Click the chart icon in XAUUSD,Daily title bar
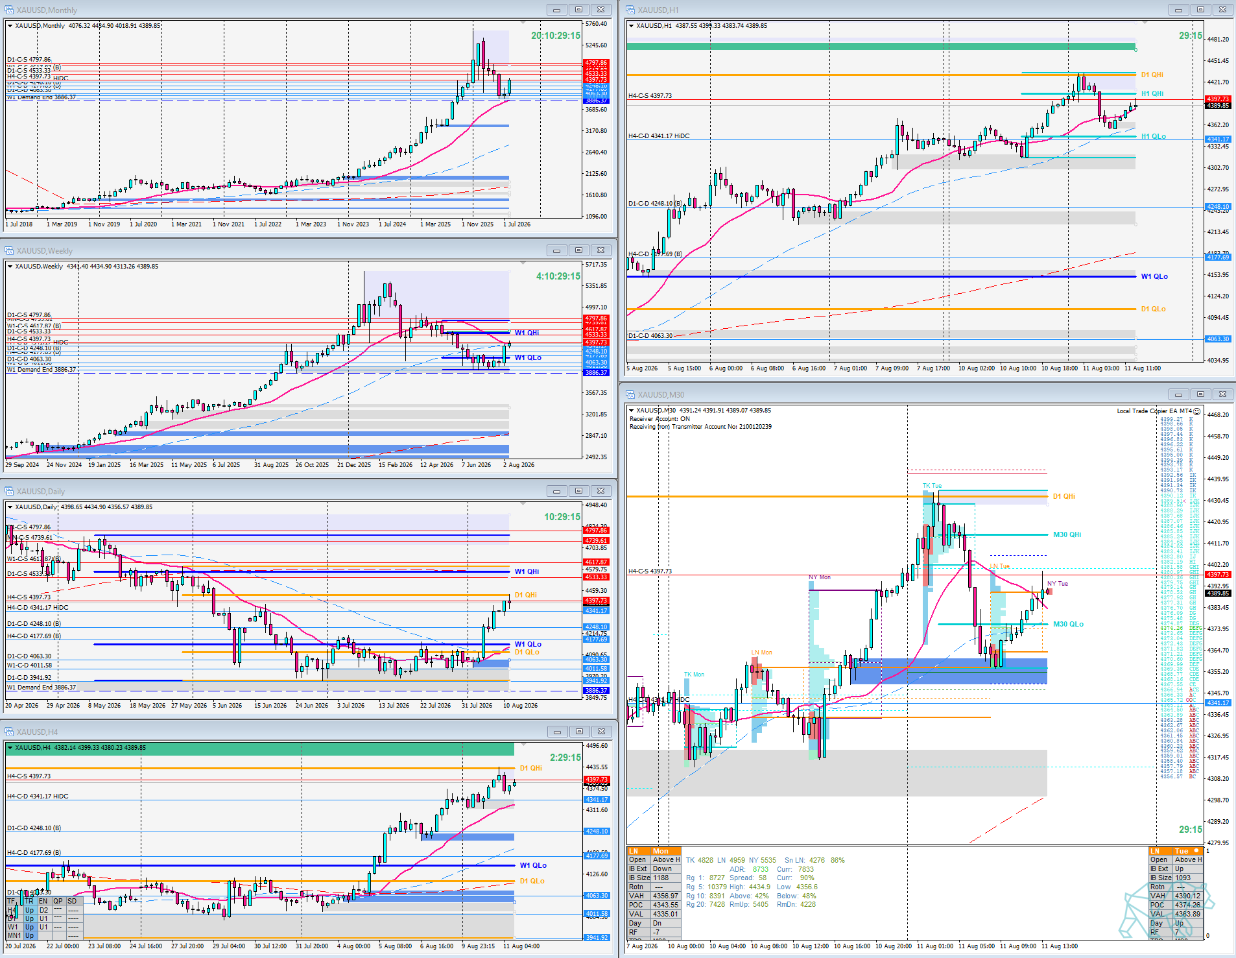Image resolution: width=1236 pixels, height=958 pixels. click(9, 491)
